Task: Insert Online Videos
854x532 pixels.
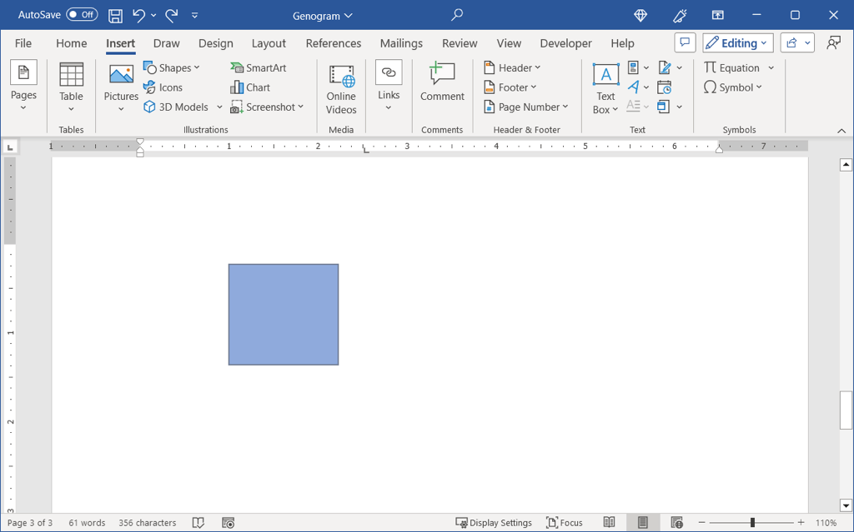Action: click(x=341, y=89)
